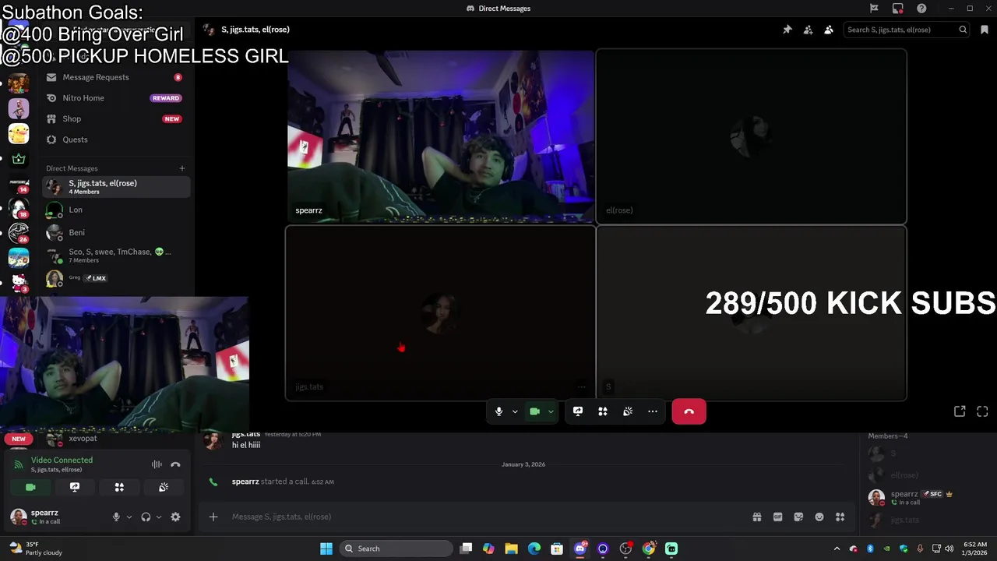Open the Shop page
This screenshot has height=561, width=997.
[116, 118]
